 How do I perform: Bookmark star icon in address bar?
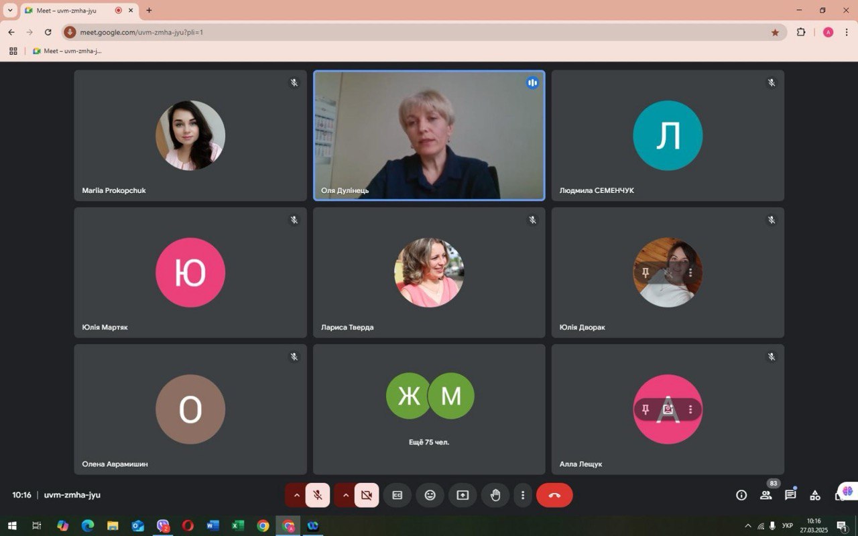point(775,32)
